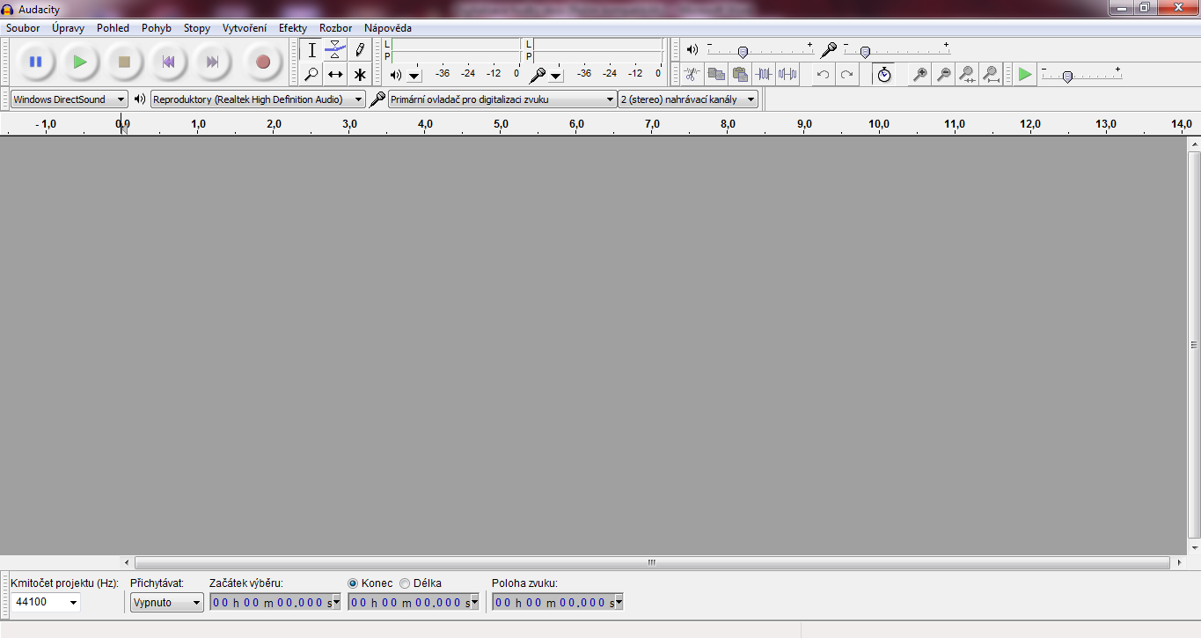This screenshot has height=638, width=1201.
Task: Click the vertical scrollbar thumb
Action: (x=1194, y=345)
